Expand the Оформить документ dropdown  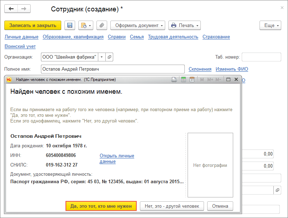138,25
